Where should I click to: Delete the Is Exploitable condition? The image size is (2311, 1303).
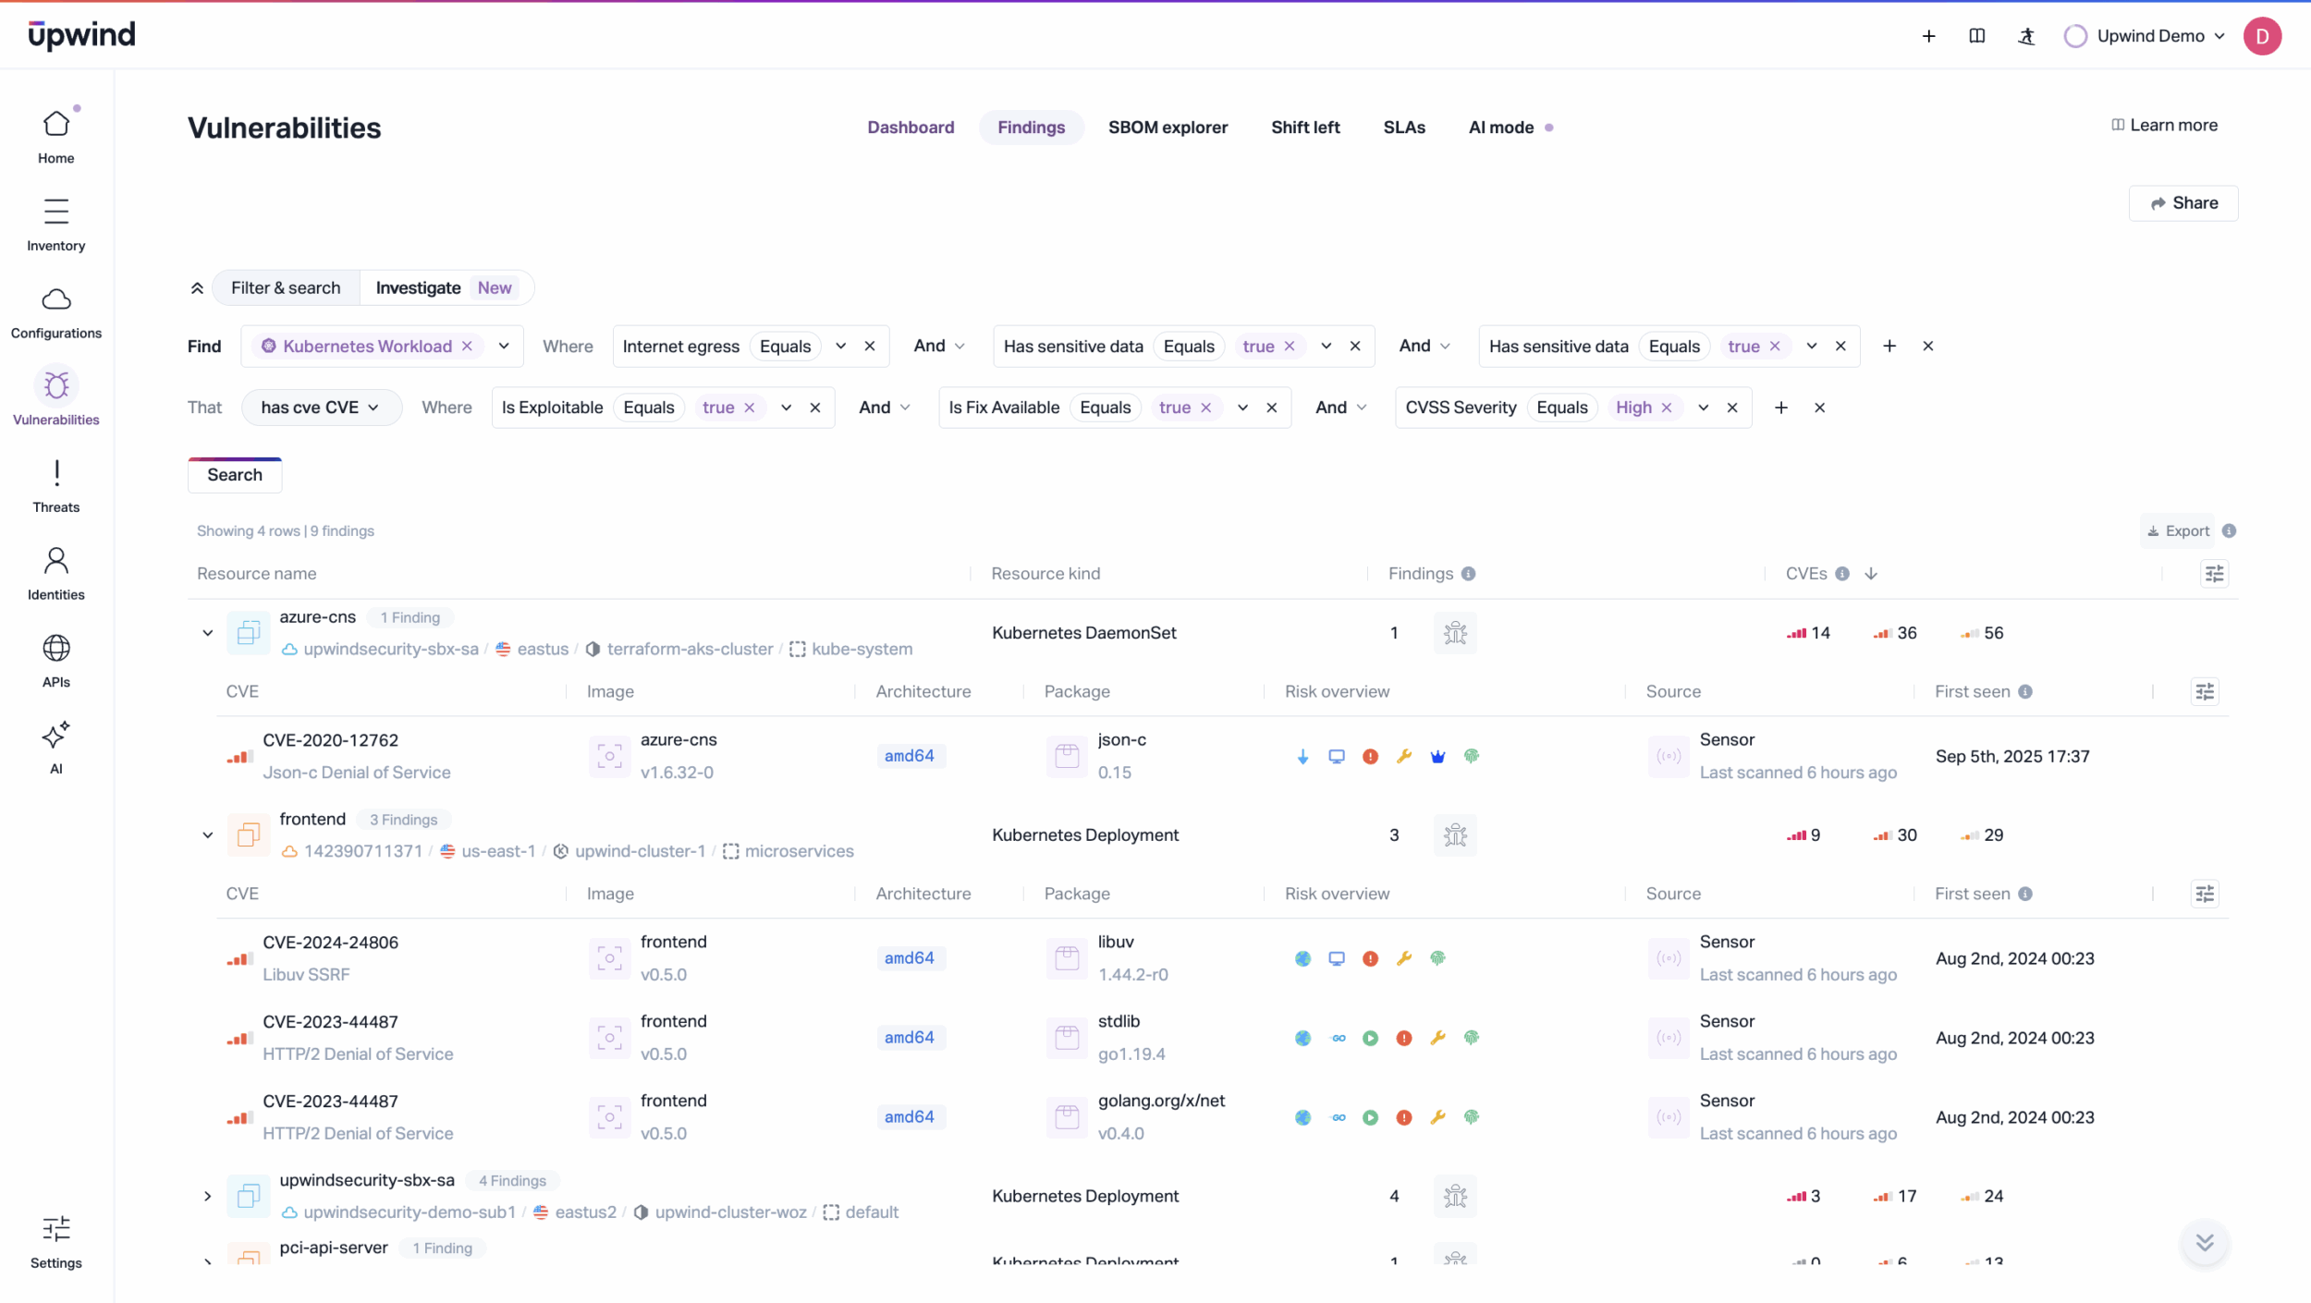click(x=815, y=408)
